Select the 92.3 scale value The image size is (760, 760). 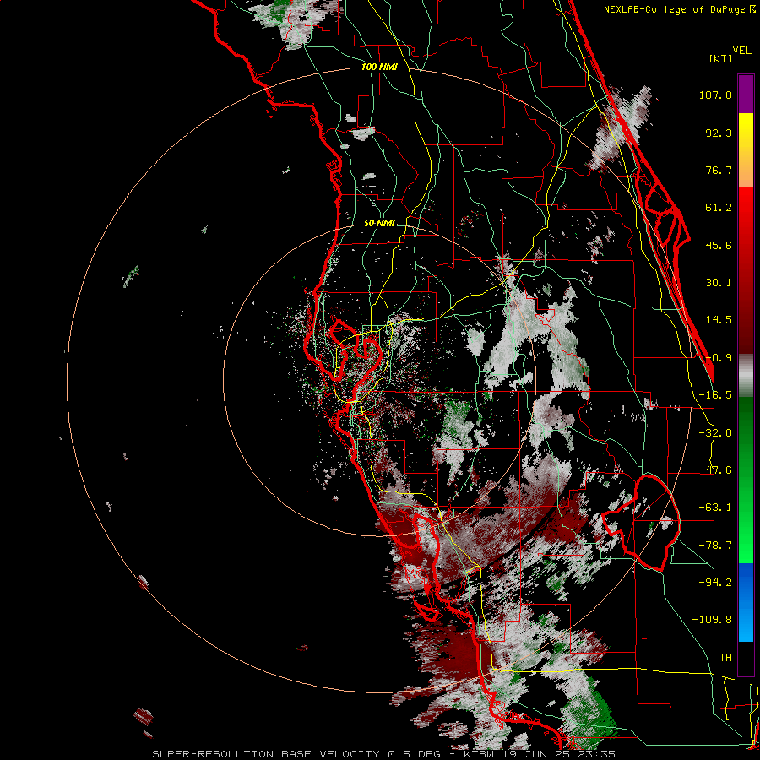pyautogui.click(x=719, y=133)
